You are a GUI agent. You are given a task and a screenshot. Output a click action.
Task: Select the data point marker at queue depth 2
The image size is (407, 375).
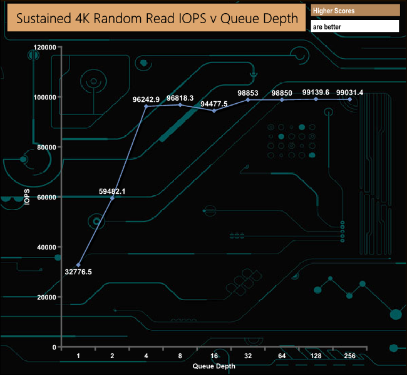tap(112, 198)
